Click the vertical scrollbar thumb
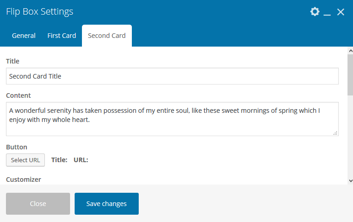 click(x=350, y=73)
